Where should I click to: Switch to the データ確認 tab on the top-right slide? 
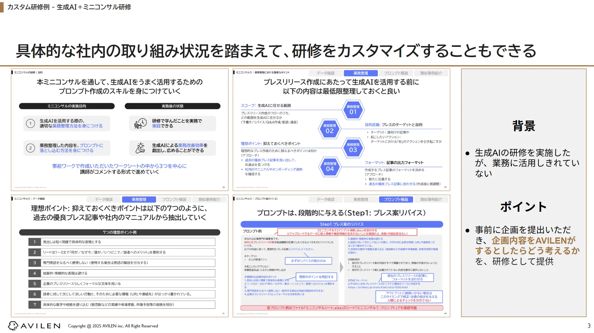pyautogui.click(x=325, y=73)
